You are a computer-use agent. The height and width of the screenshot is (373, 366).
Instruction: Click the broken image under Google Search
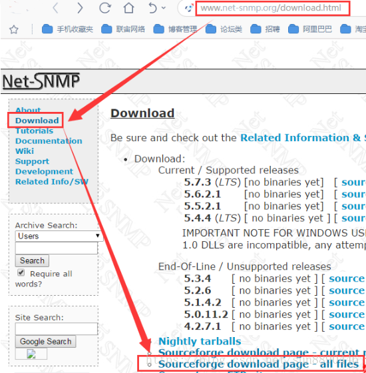pyautogui.click(x=31, y=354)
